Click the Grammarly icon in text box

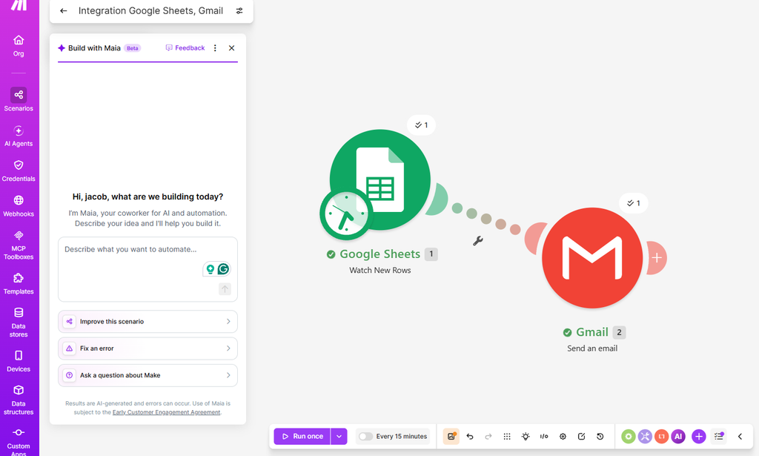223,268
